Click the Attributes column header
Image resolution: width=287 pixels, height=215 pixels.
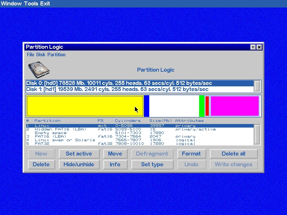pos(189,121)
